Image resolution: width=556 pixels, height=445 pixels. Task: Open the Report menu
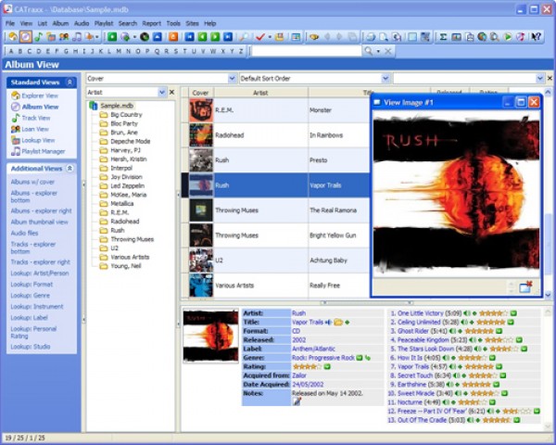click(x=152, y=23)
